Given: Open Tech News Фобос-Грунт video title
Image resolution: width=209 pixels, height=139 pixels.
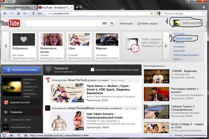Looking at the screenshot, I should point(108,89).
